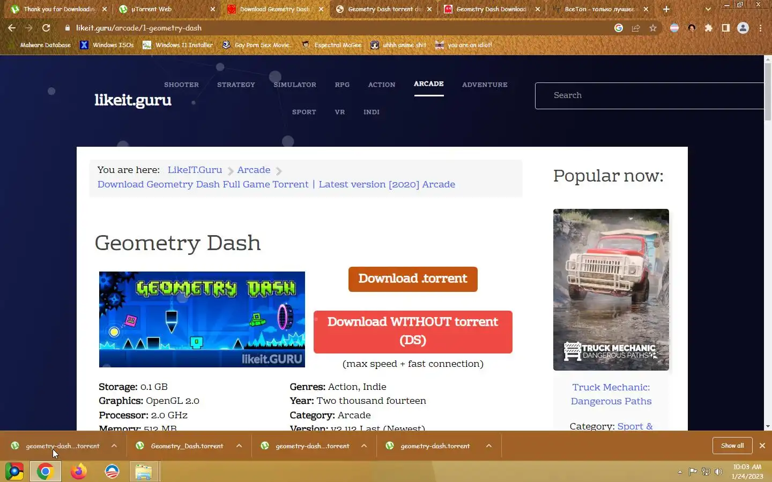This screenshot has width=772, height=482.
Task: Open the Windows Start button
Action: coord(14,471)
